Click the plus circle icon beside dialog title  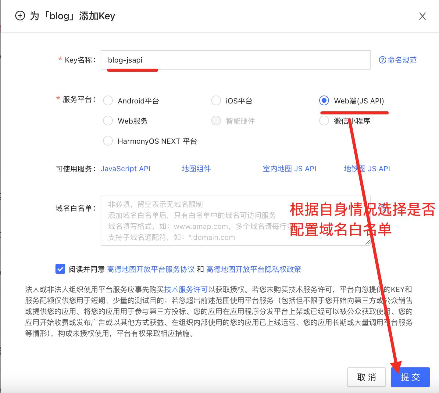[20, 16]
